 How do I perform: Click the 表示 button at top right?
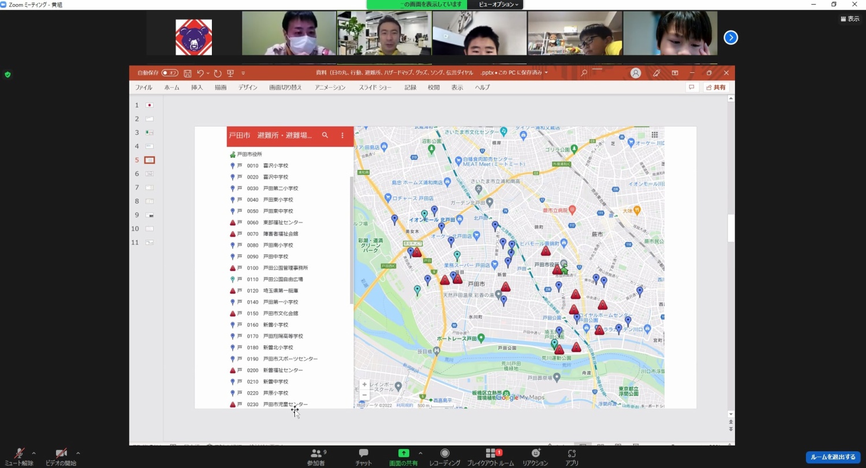(850, 19)
